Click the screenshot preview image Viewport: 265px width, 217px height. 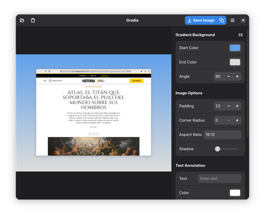coord(94,112)
